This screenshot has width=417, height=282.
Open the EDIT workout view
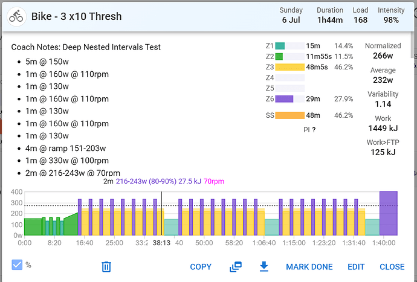coord(356,267)
